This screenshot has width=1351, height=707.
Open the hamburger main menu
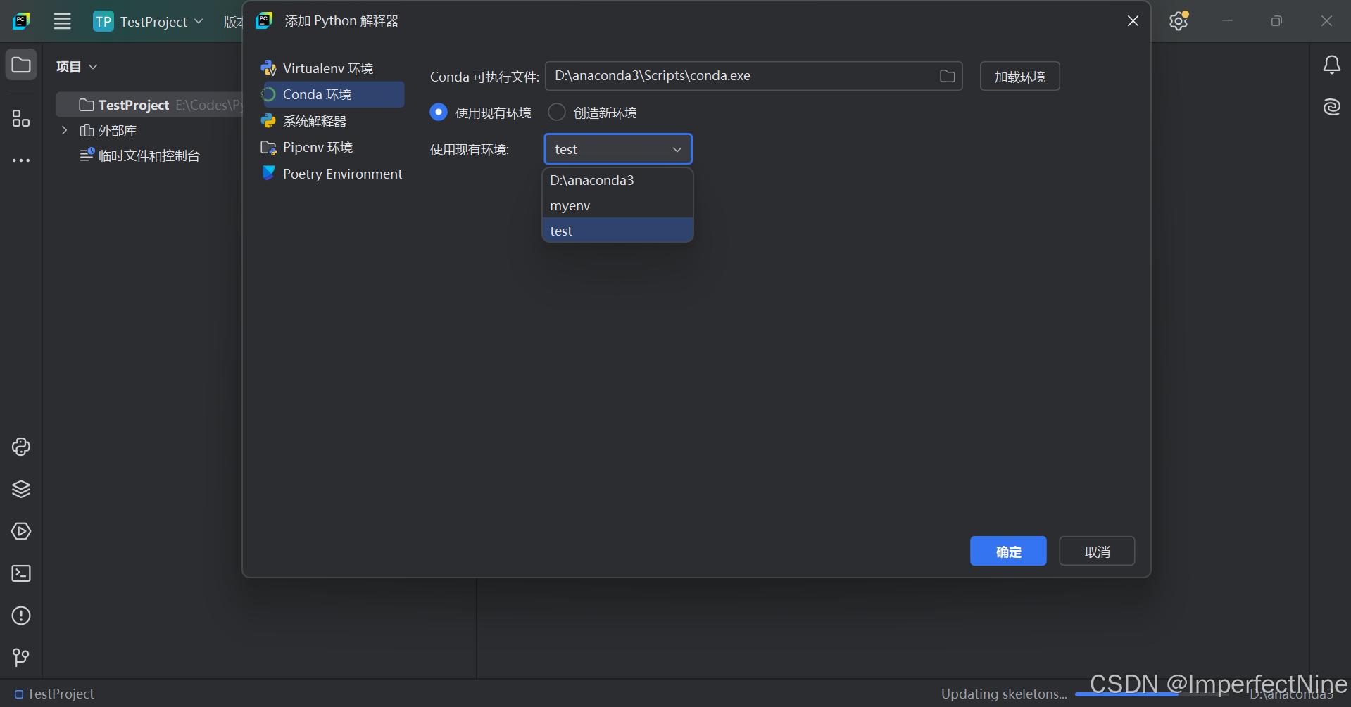point(62,21)
